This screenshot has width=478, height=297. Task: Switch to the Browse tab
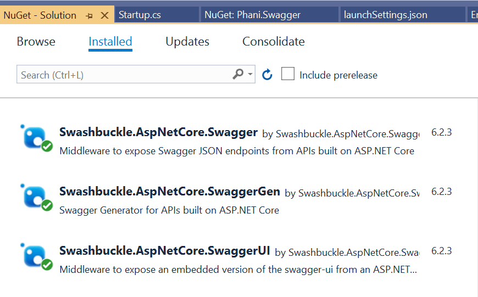36,42
